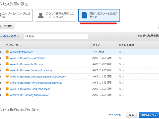Proceed with the blue next step button
This screenshot has width=159, height=119.
[x=149, y=115]
